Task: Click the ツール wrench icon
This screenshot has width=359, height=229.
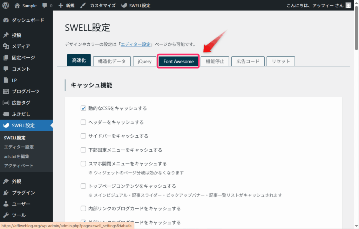Action: pos(6,215)
